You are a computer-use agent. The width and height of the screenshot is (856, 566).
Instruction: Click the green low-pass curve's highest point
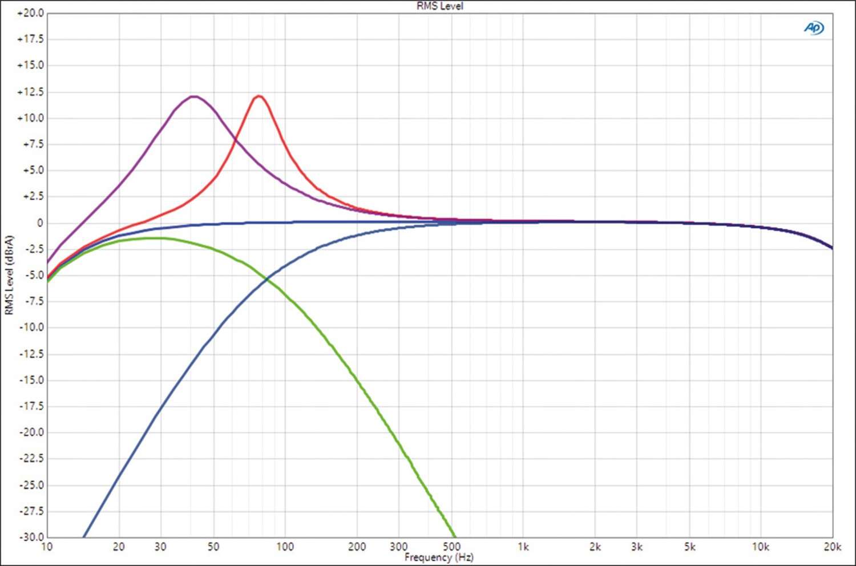tap(155, 238)
